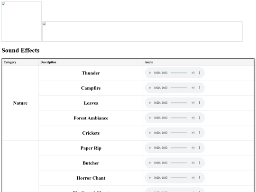Image resolution: width=256 pixels, height=192 pixels.
Task: Mute the Leaves audio player
Action: (193, 103)
